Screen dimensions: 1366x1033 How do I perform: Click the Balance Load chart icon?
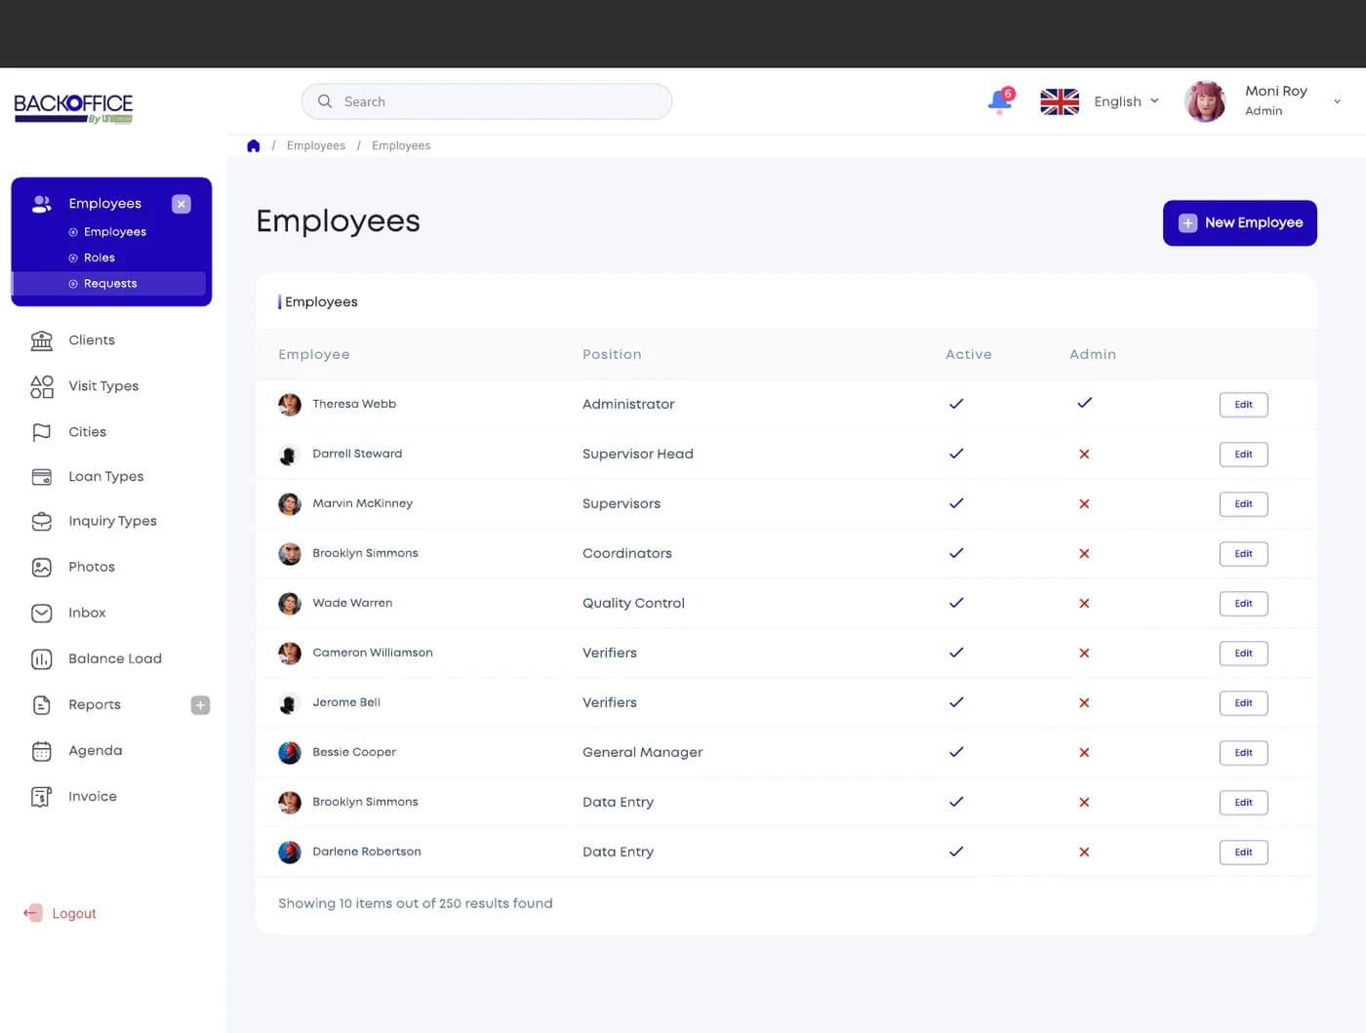pyautogui.click(x=41, y=659)
